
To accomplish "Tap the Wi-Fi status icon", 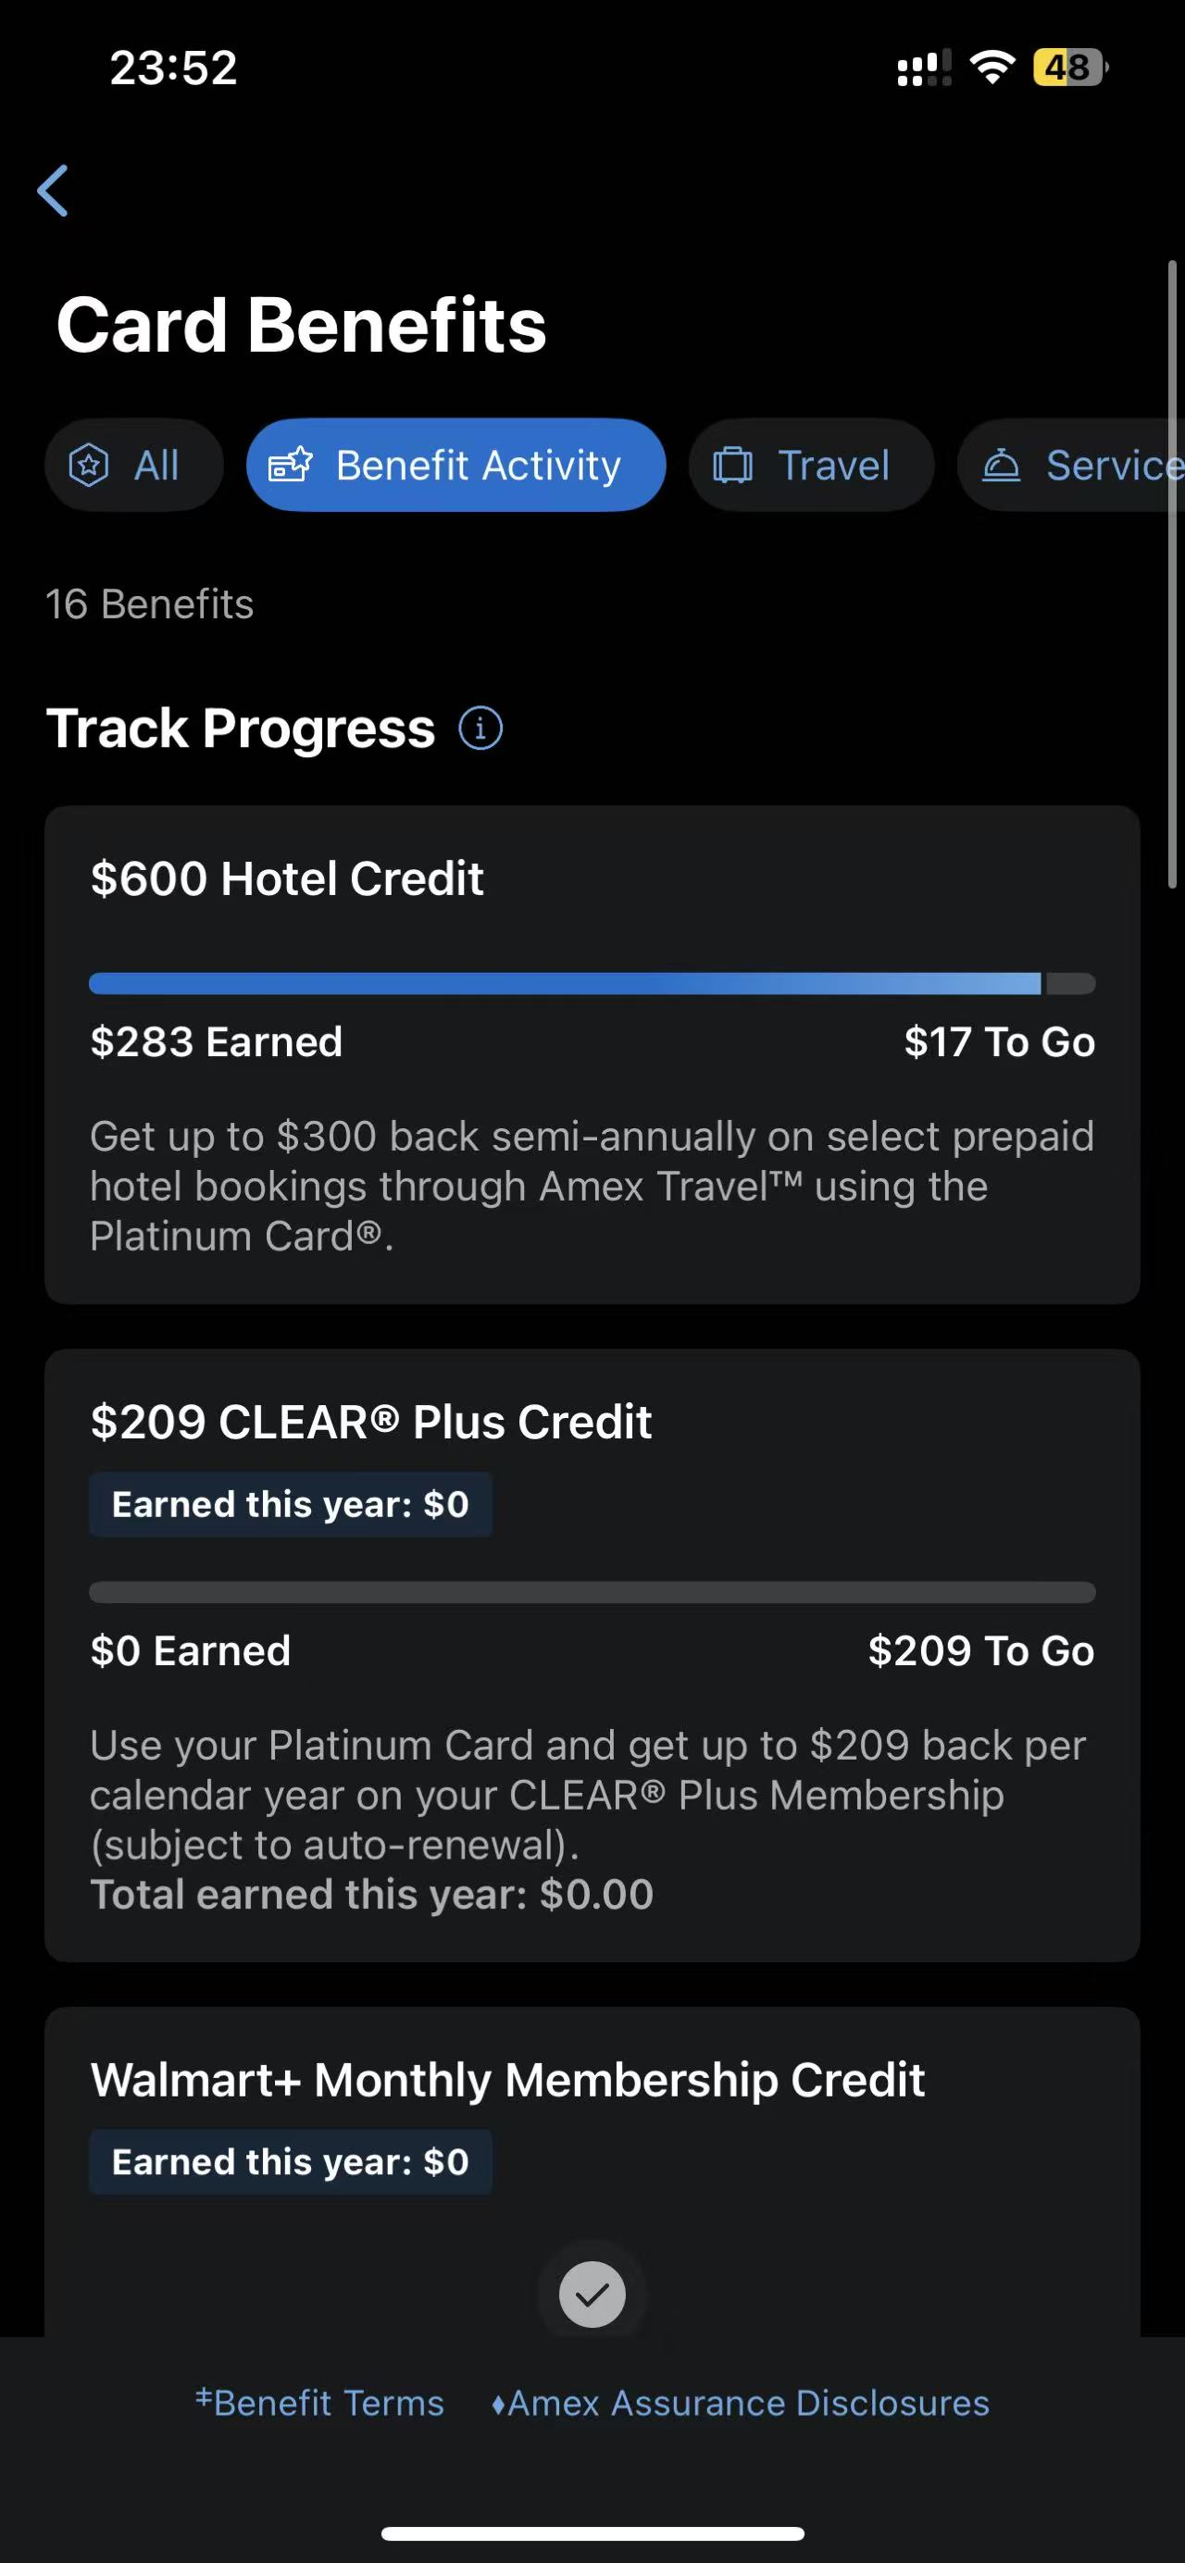I will click(x=991, y=68).
